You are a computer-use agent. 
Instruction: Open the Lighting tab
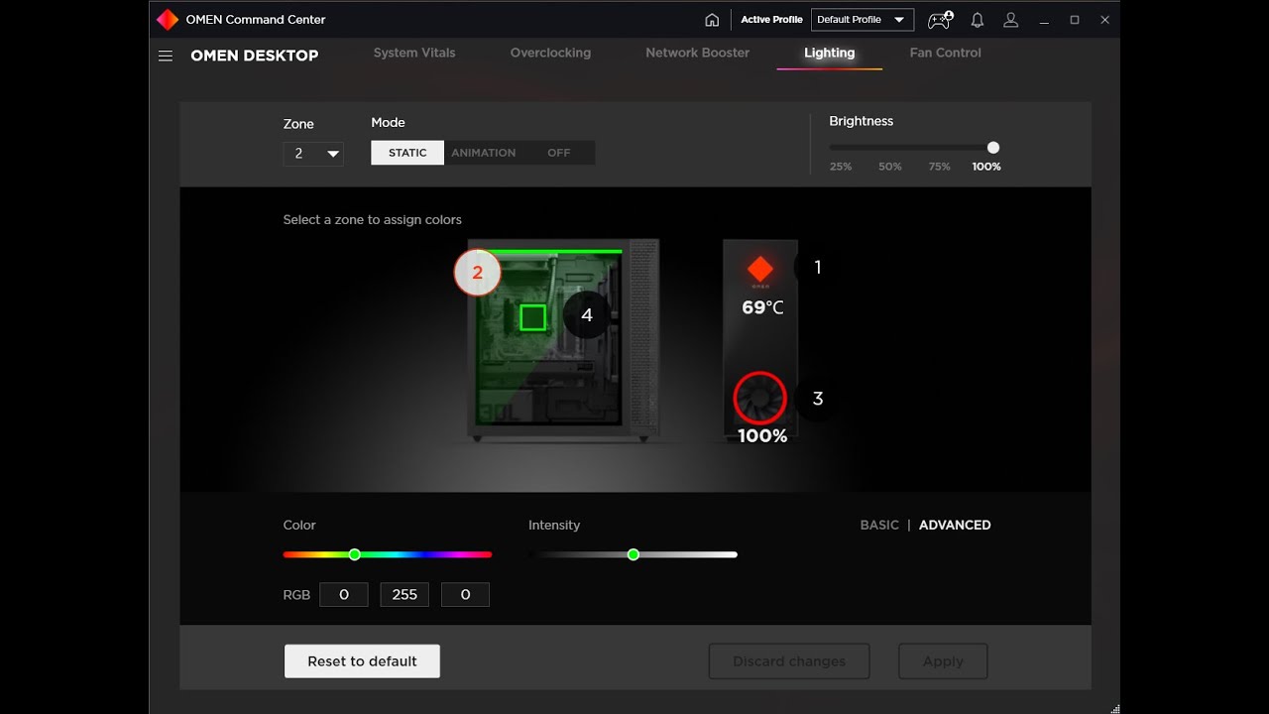click(x=829, y=53)
